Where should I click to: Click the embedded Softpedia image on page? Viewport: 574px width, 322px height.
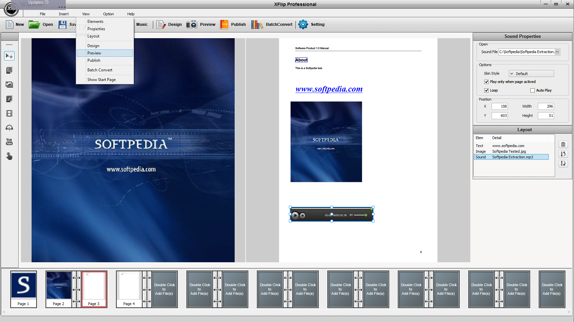click(326, 142)
